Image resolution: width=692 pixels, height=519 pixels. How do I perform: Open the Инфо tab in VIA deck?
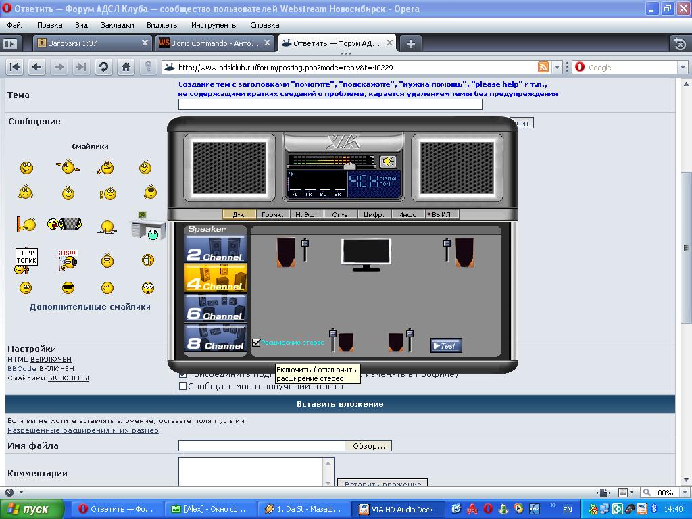tap(407, 214)
